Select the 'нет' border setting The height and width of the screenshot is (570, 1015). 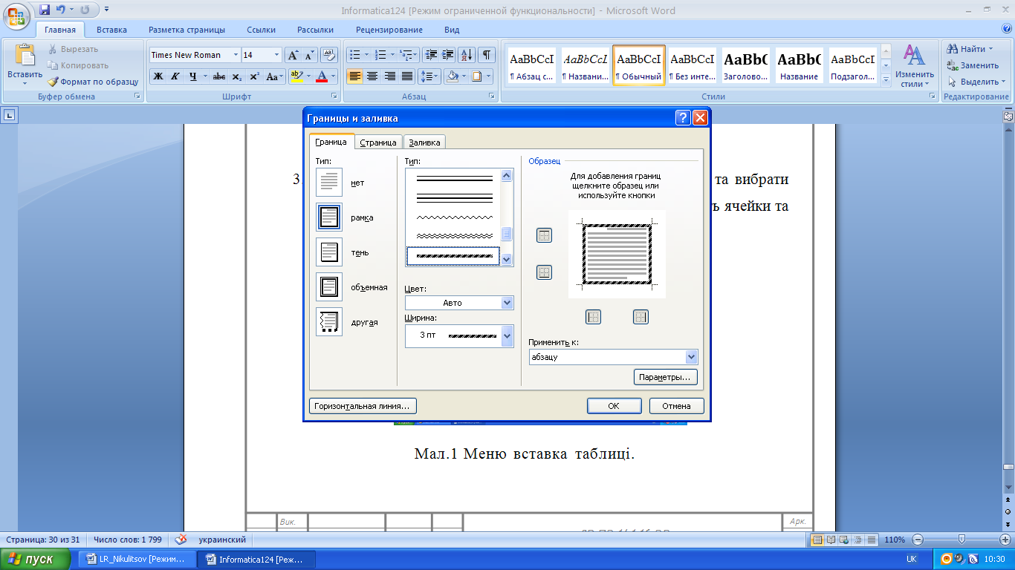[329, 183]
